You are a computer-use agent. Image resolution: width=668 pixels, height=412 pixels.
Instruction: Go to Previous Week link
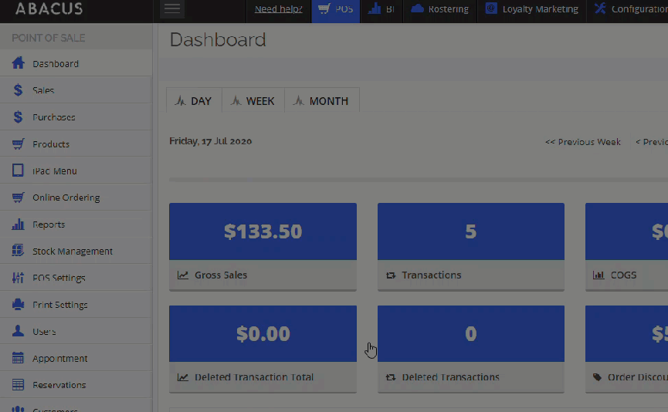pos(582,142)
